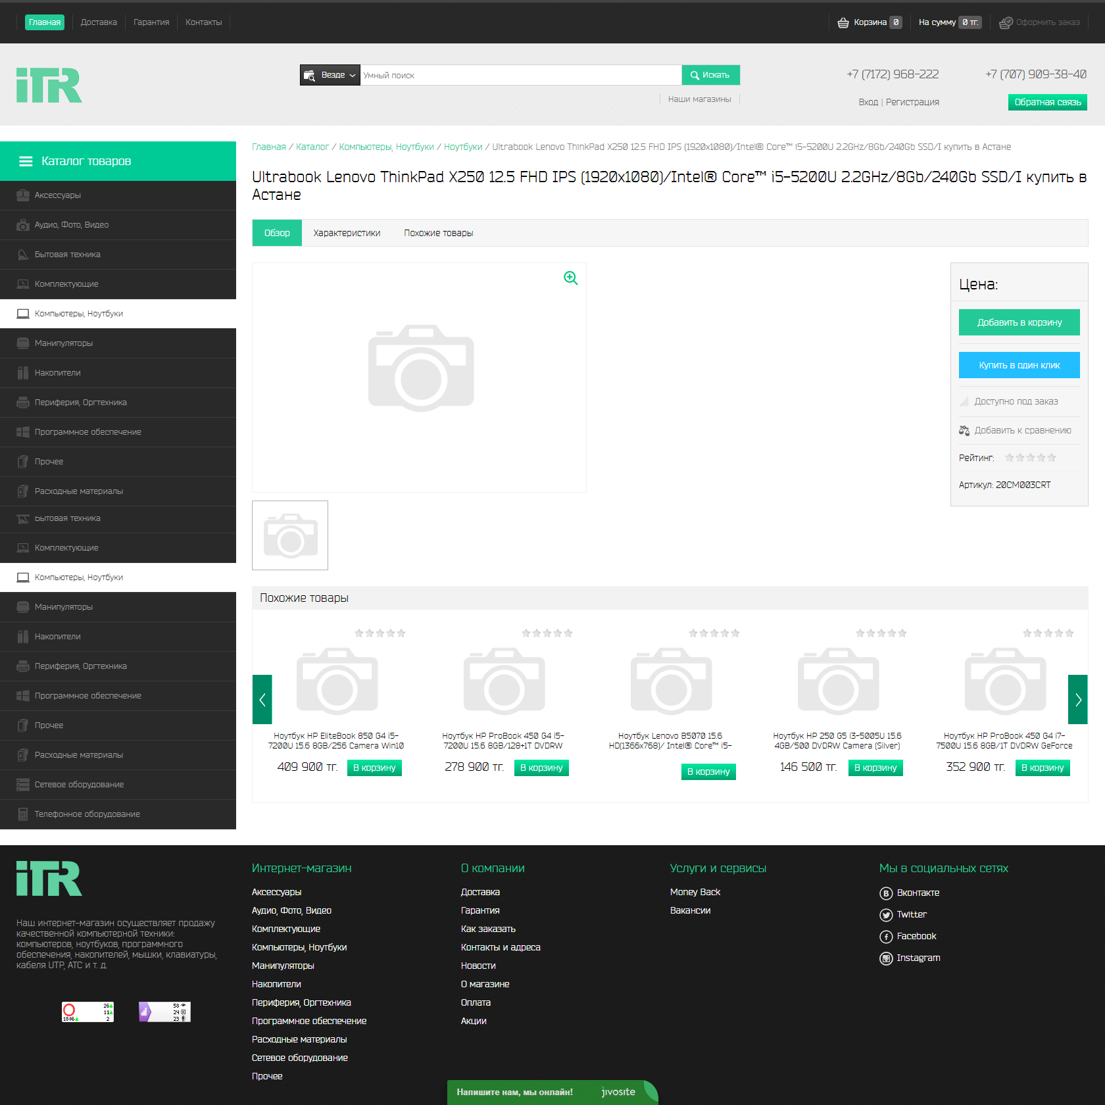Screen dimensions: 1105x1105
Task: Click the purple counter statistics badge
Action: click(x=164, y=1012)
